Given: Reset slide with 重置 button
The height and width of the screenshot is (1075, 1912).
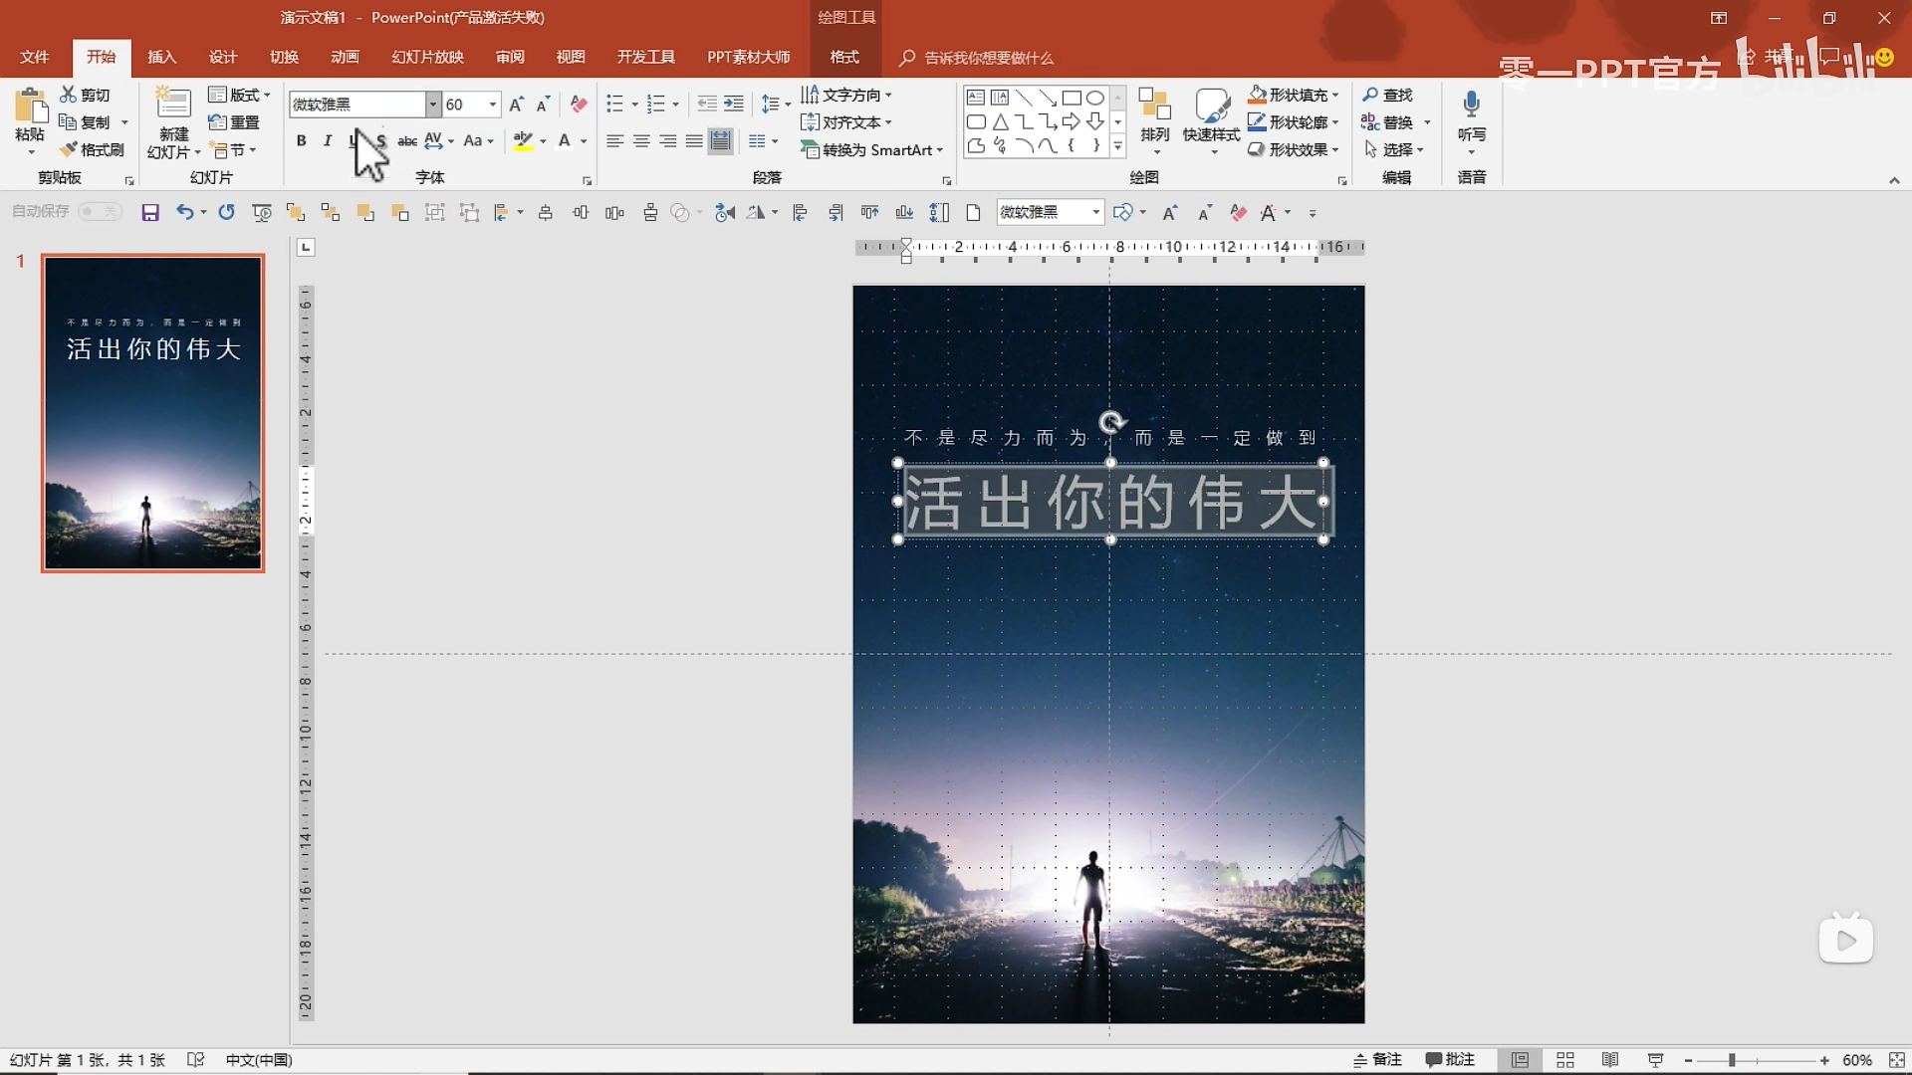Looking at the screenshot, I should (x=234, y=122).
